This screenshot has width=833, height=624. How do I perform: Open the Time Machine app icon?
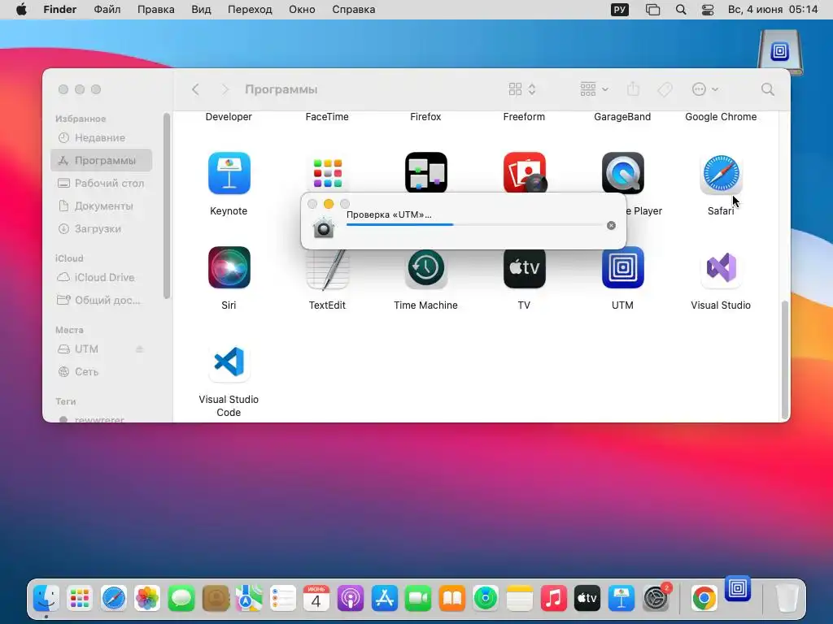(426, 268)
